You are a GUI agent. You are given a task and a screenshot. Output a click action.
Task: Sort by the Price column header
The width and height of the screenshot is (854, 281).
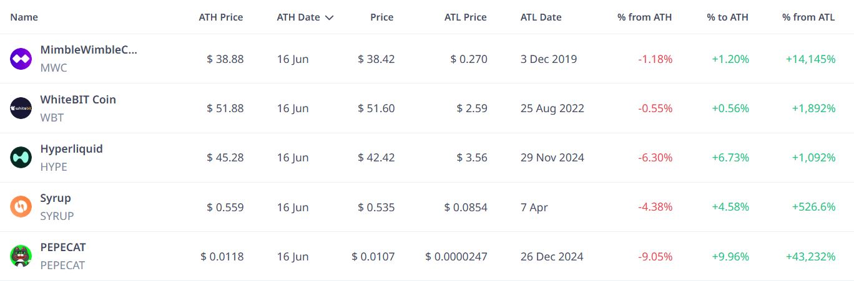coord(382,17)
